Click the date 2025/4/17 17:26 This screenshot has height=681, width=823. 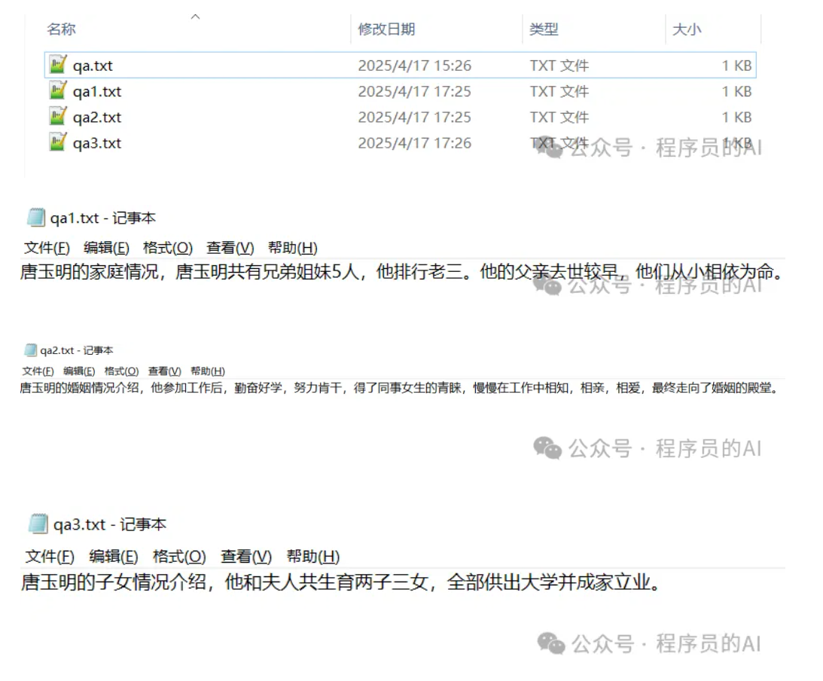point(415,143)
